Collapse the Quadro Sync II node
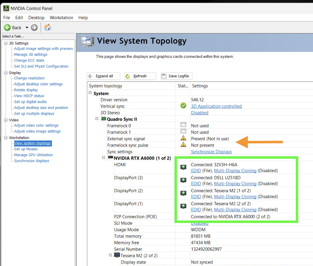Viewport: 313px width, 266px height. click(x=97, y=119)
